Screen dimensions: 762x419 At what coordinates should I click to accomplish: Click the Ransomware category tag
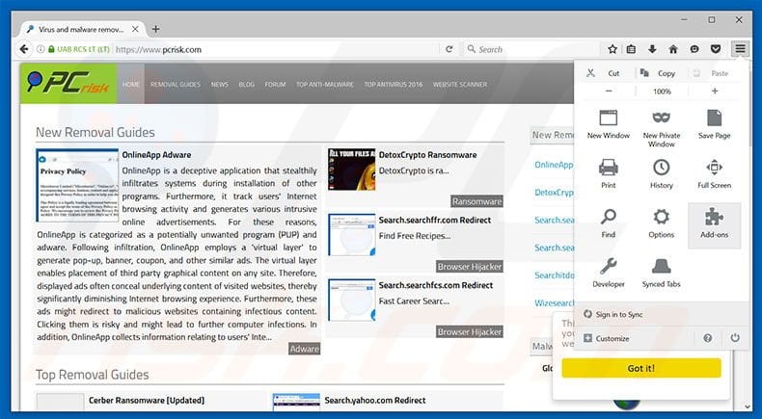(x=476, y=201)
